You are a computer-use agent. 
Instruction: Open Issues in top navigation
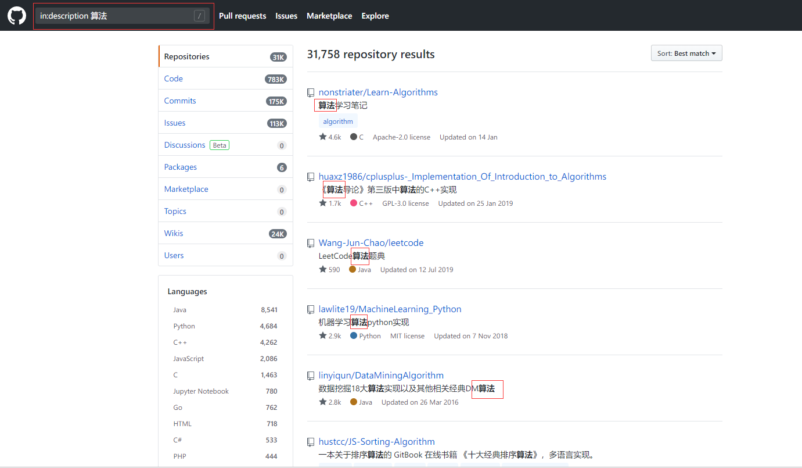(x=286, y=16)
